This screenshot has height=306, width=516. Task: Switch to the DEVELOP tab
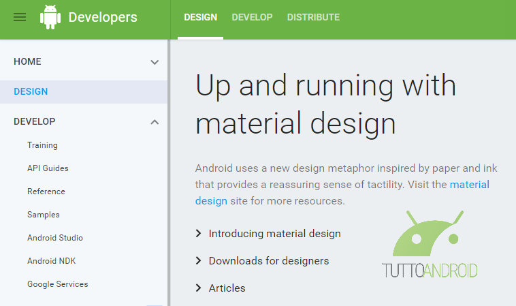pyautogui.click(x=252, y=17)
